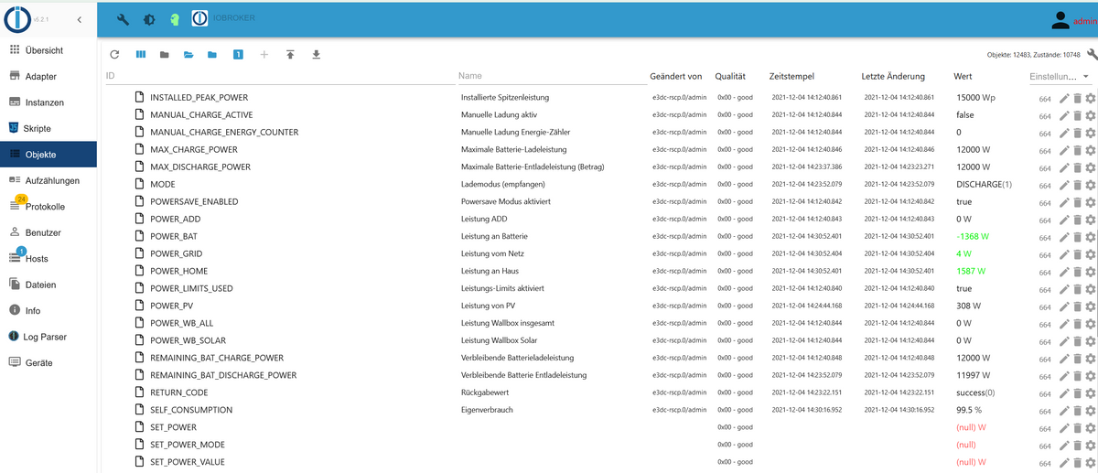
Task: Open the Geräte page
Action: pos(48,363)
